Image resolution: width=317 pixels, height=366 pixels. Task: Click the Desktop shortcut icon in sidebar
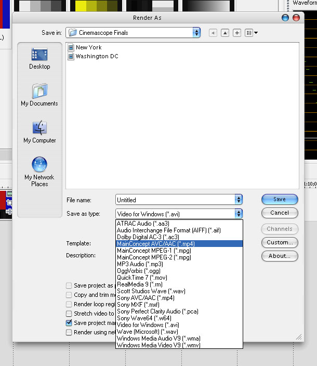pos(39,55)
